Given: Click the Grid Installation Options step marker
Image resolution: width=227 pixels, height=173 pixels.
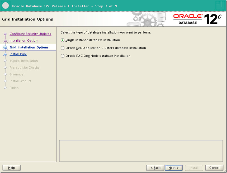Looking at the screenshot, I should [5, 47].
